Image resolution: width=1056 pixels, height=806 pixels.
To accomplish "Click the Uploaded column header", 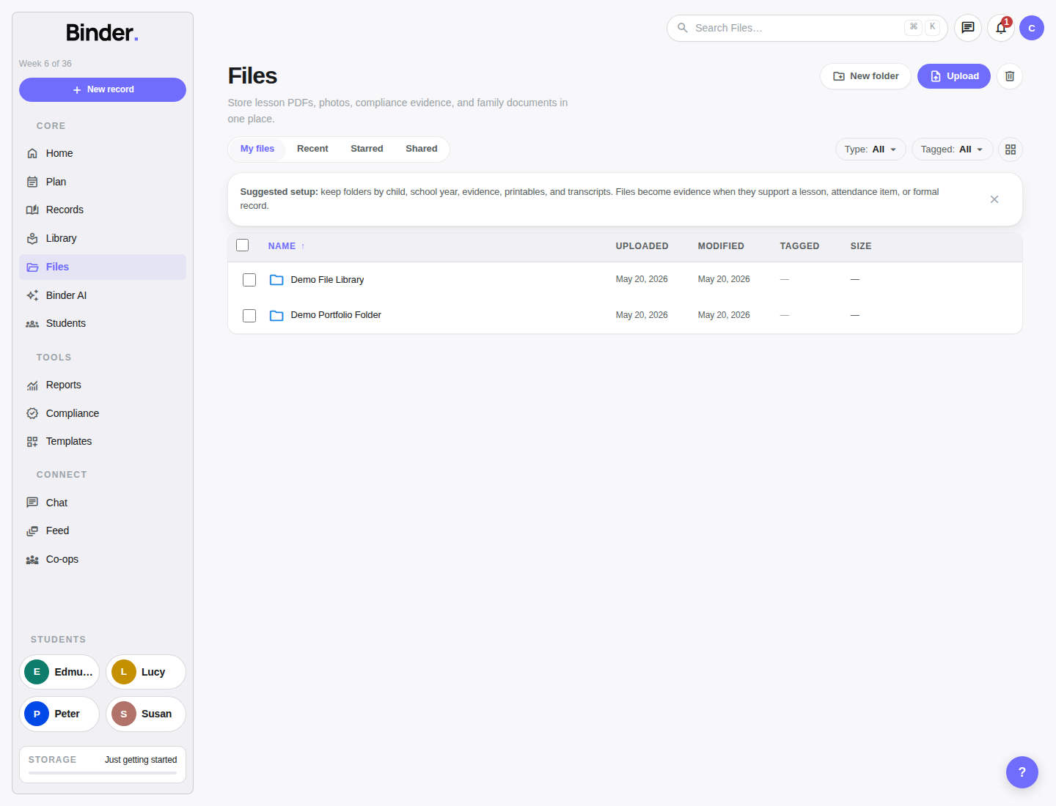I will click(x=642, y=246).
